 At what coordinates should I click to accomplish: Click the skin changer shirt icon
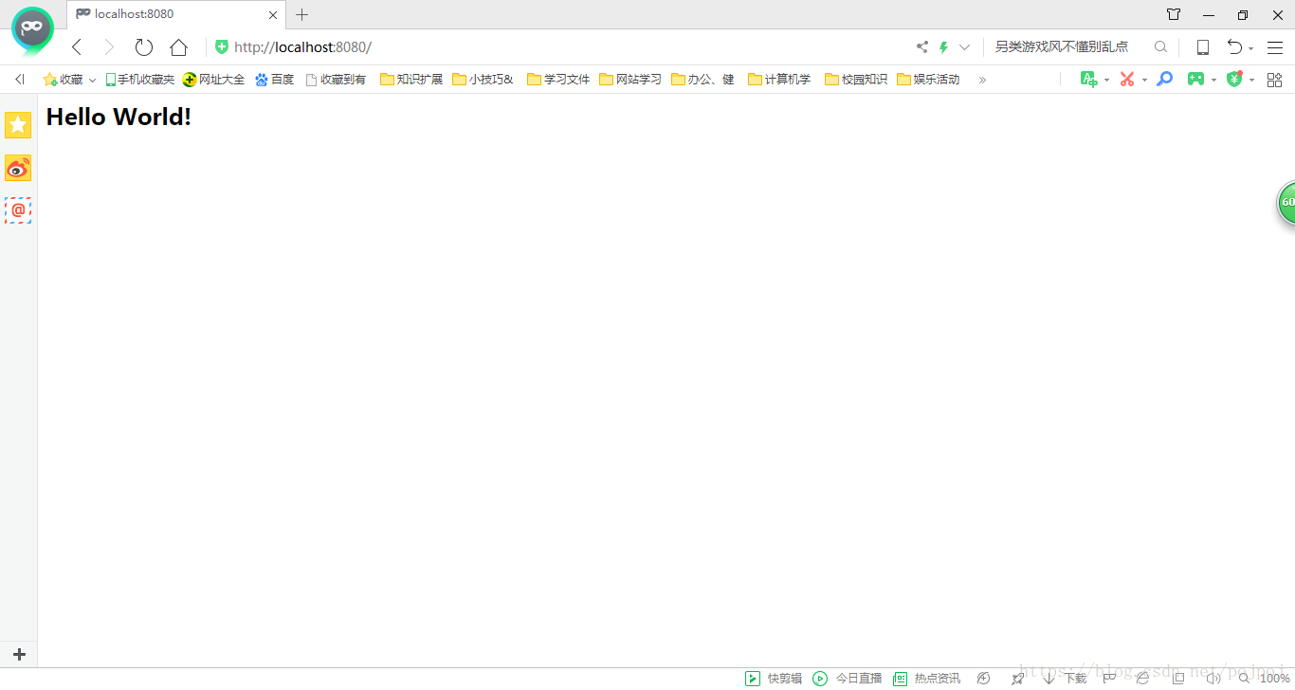point(1174,14)
